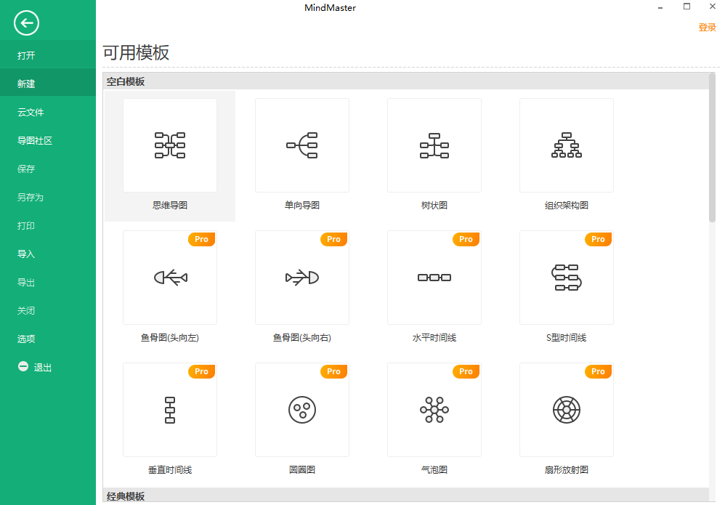Screen dimensions: 725x505
Task: Select 新建 in the sidebar
Action: [48, 84]
